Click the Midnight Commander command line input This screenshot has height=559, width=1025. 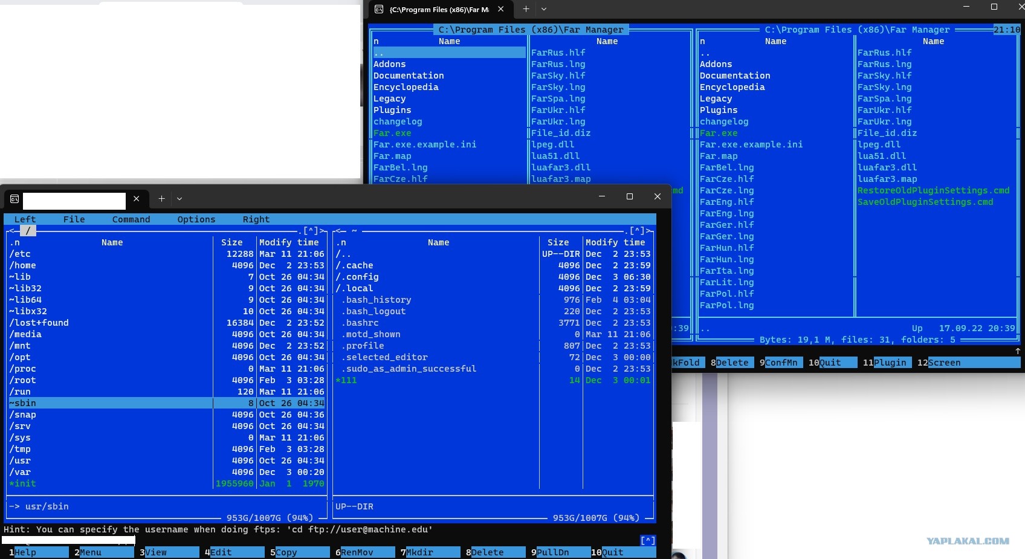pos(387,541)
